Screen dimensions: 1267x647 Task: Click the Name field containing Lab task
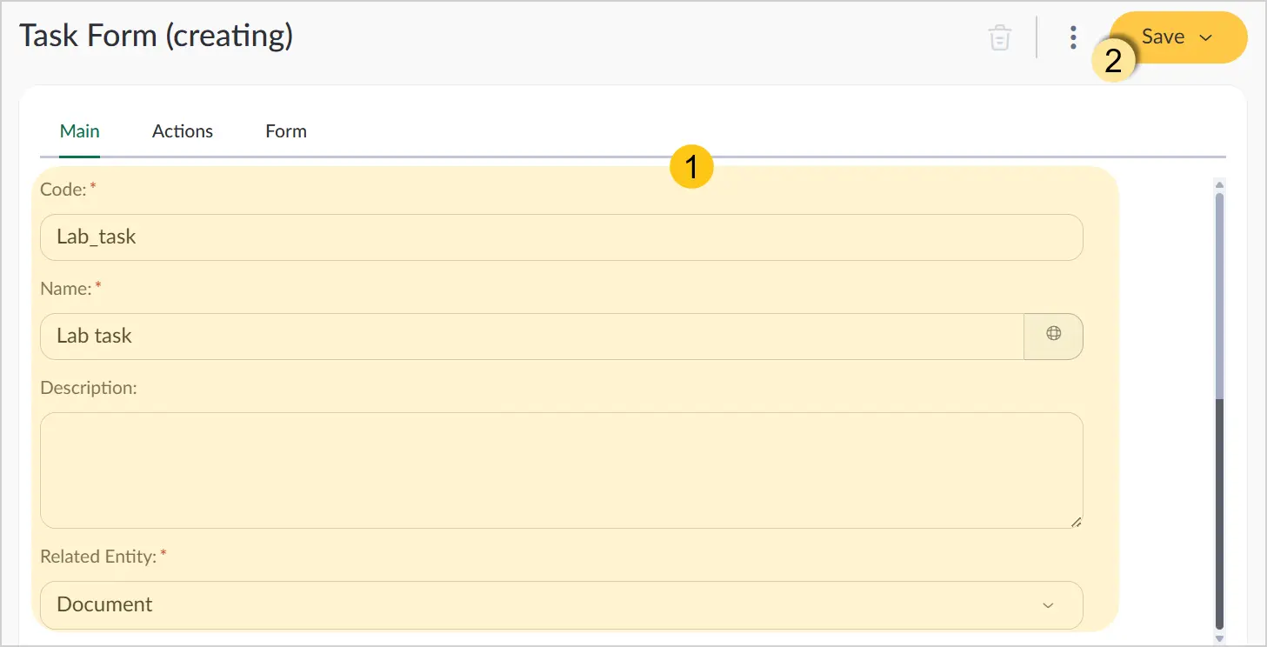532,336
